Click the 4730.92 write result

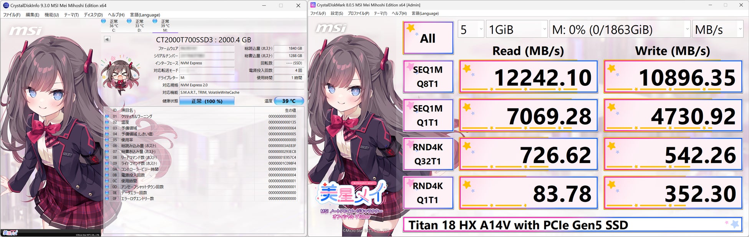pos(673,115)
